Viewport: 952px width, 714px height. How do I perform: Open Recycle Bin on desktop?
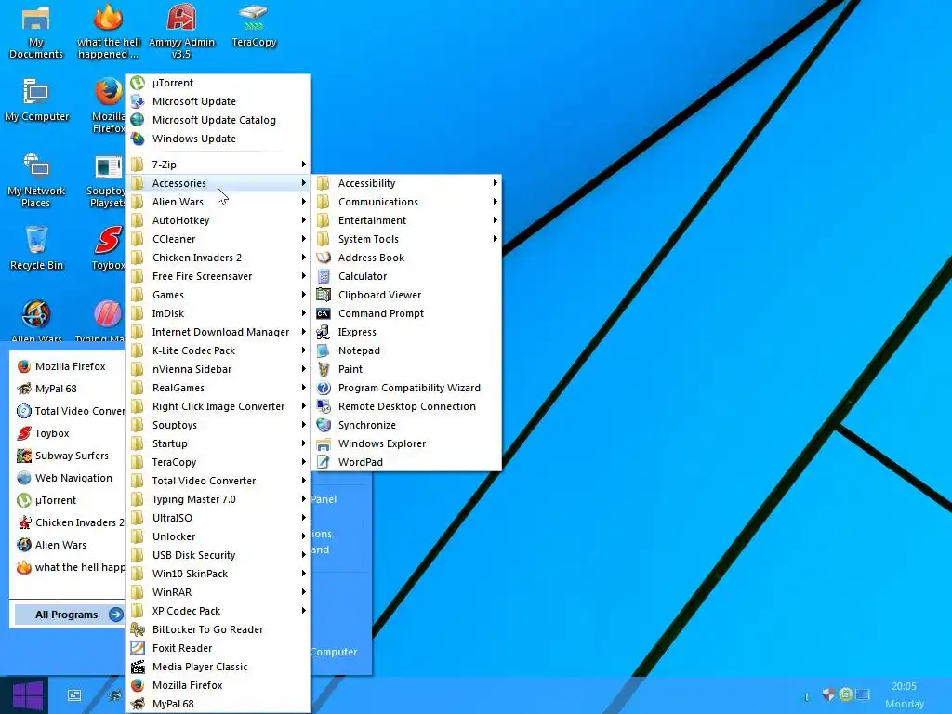(x=36, y=247)
